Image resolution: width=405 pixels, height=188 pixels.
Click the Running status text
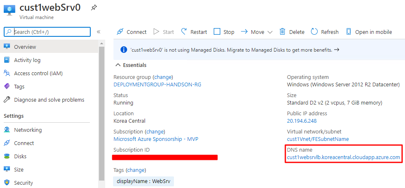(x=123, y=102)
